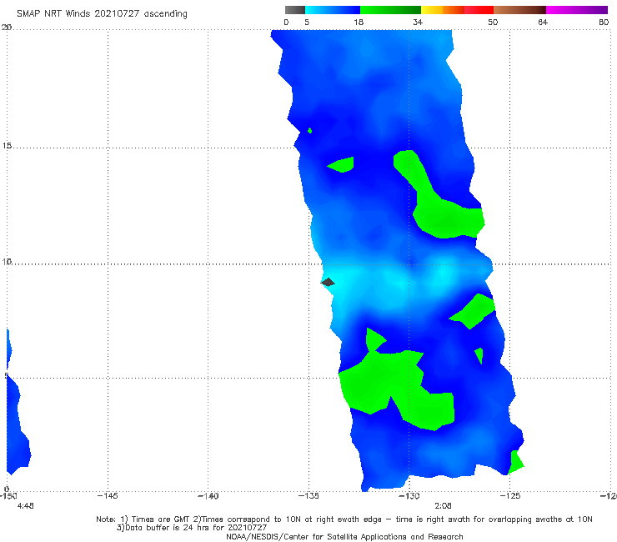Click the title "SMAP NRT Winds 20210727 ascending"
The image size is (617, 542).
pyautogui.click(x=102, y=14)
